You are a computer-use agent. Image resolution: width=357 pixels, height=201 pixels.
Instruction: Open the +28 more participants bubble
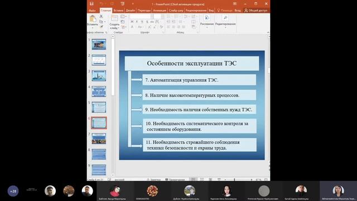pyautogui.click(x=13, y=191)
